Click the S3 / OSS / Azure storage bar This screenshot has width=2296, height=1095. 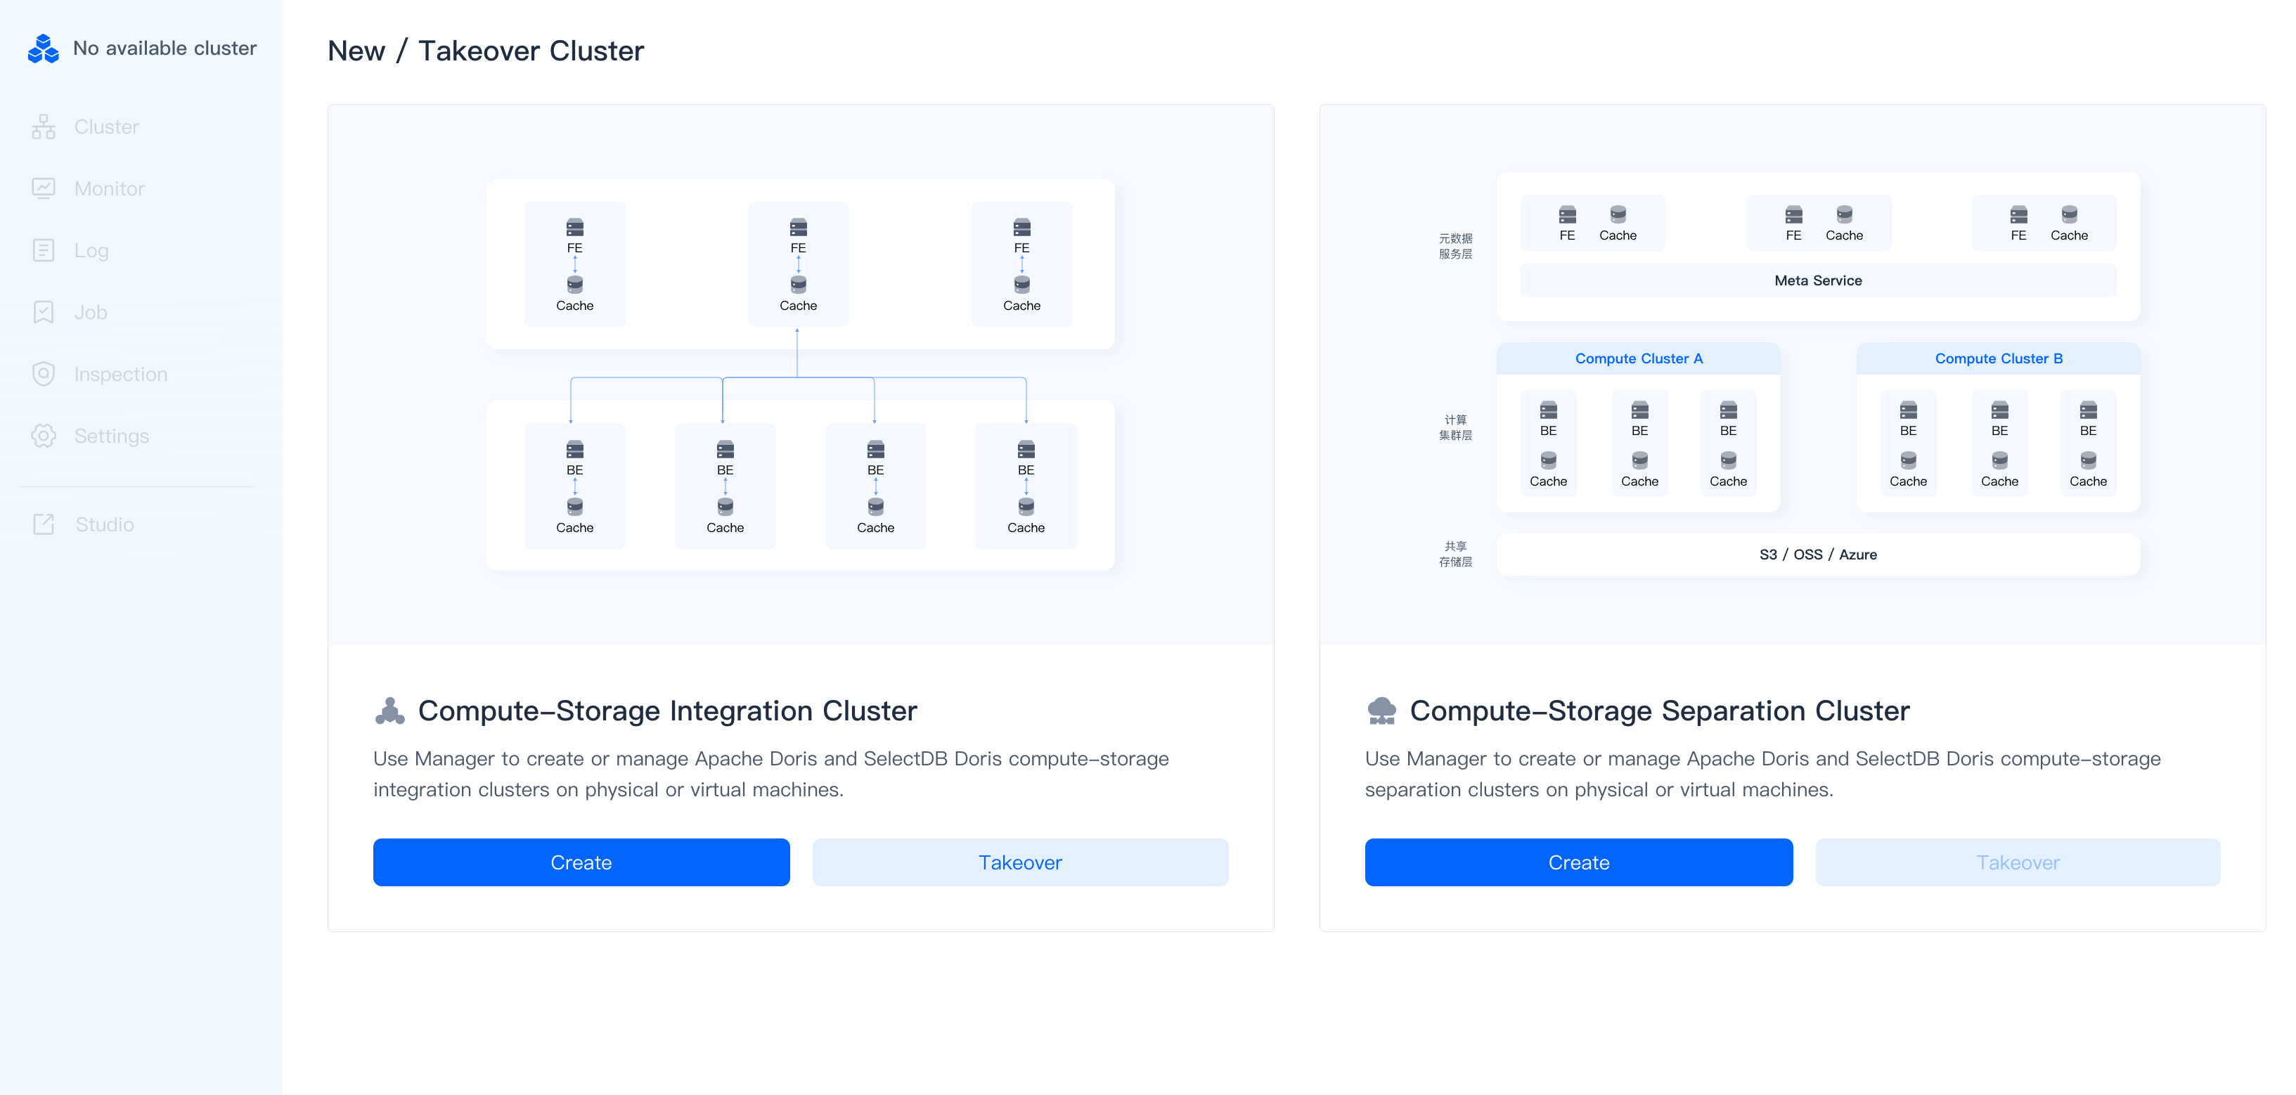pyautogui.click(x=1817, y=553)
